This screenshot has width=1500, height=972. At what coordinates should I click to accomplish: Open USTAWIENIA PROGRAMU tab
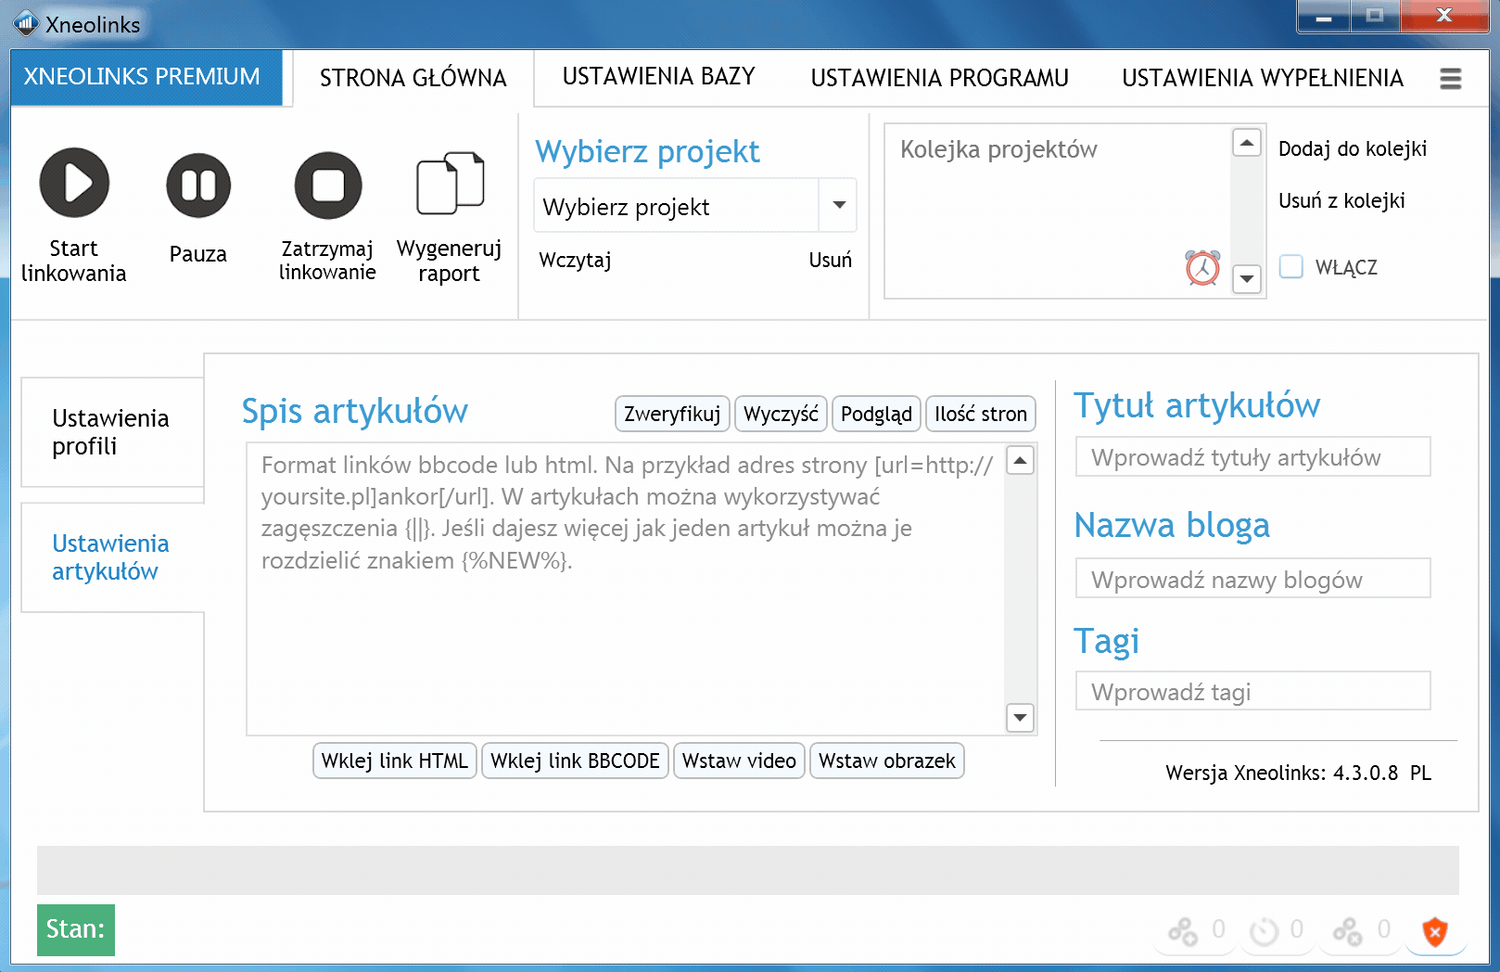(x=940, y=78)
